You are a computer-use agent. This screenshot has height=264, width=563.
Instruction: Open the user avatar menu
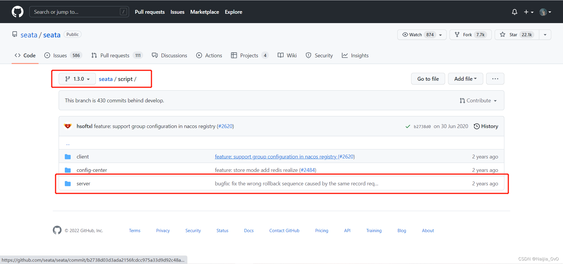pyautogui.click(x=545, y=12)
